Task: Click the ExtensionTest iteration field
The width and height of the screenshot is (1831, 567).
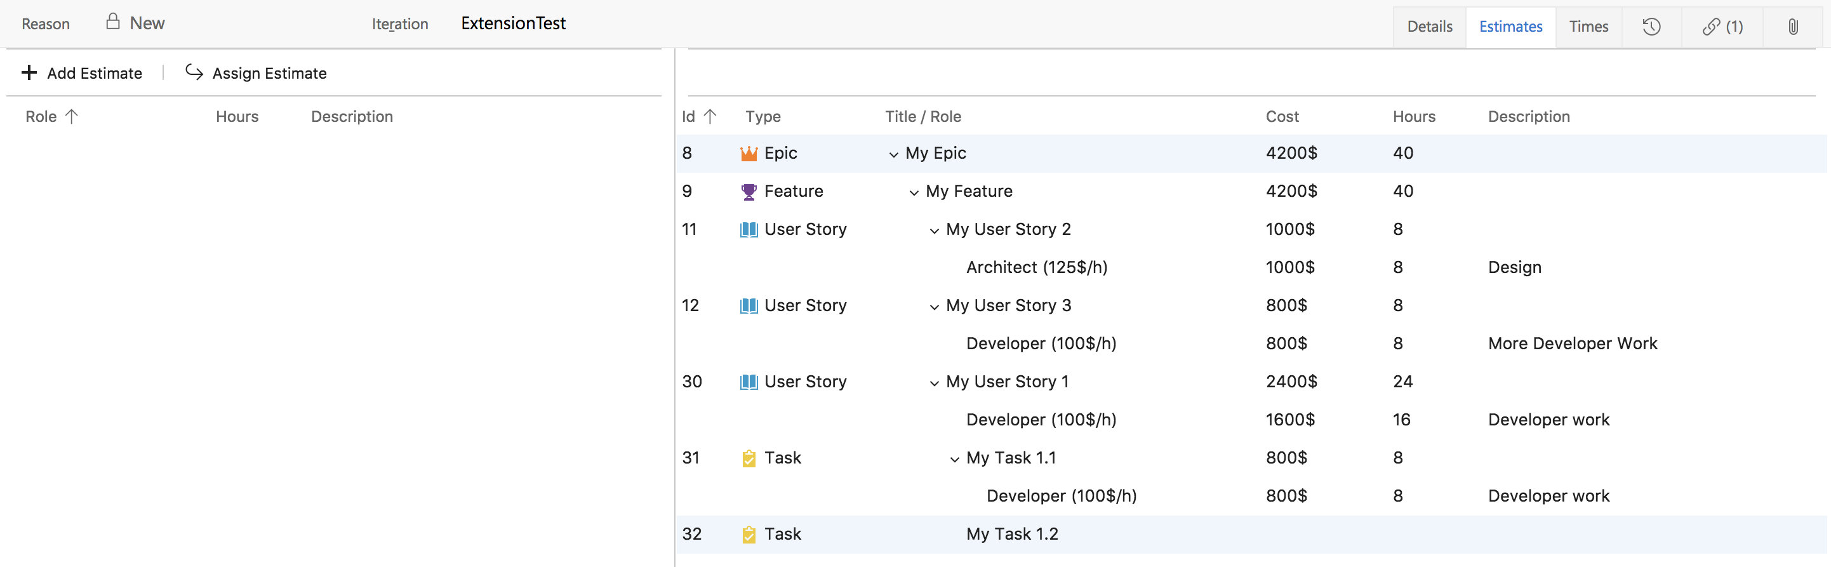Action: click(x=513, y=23)
